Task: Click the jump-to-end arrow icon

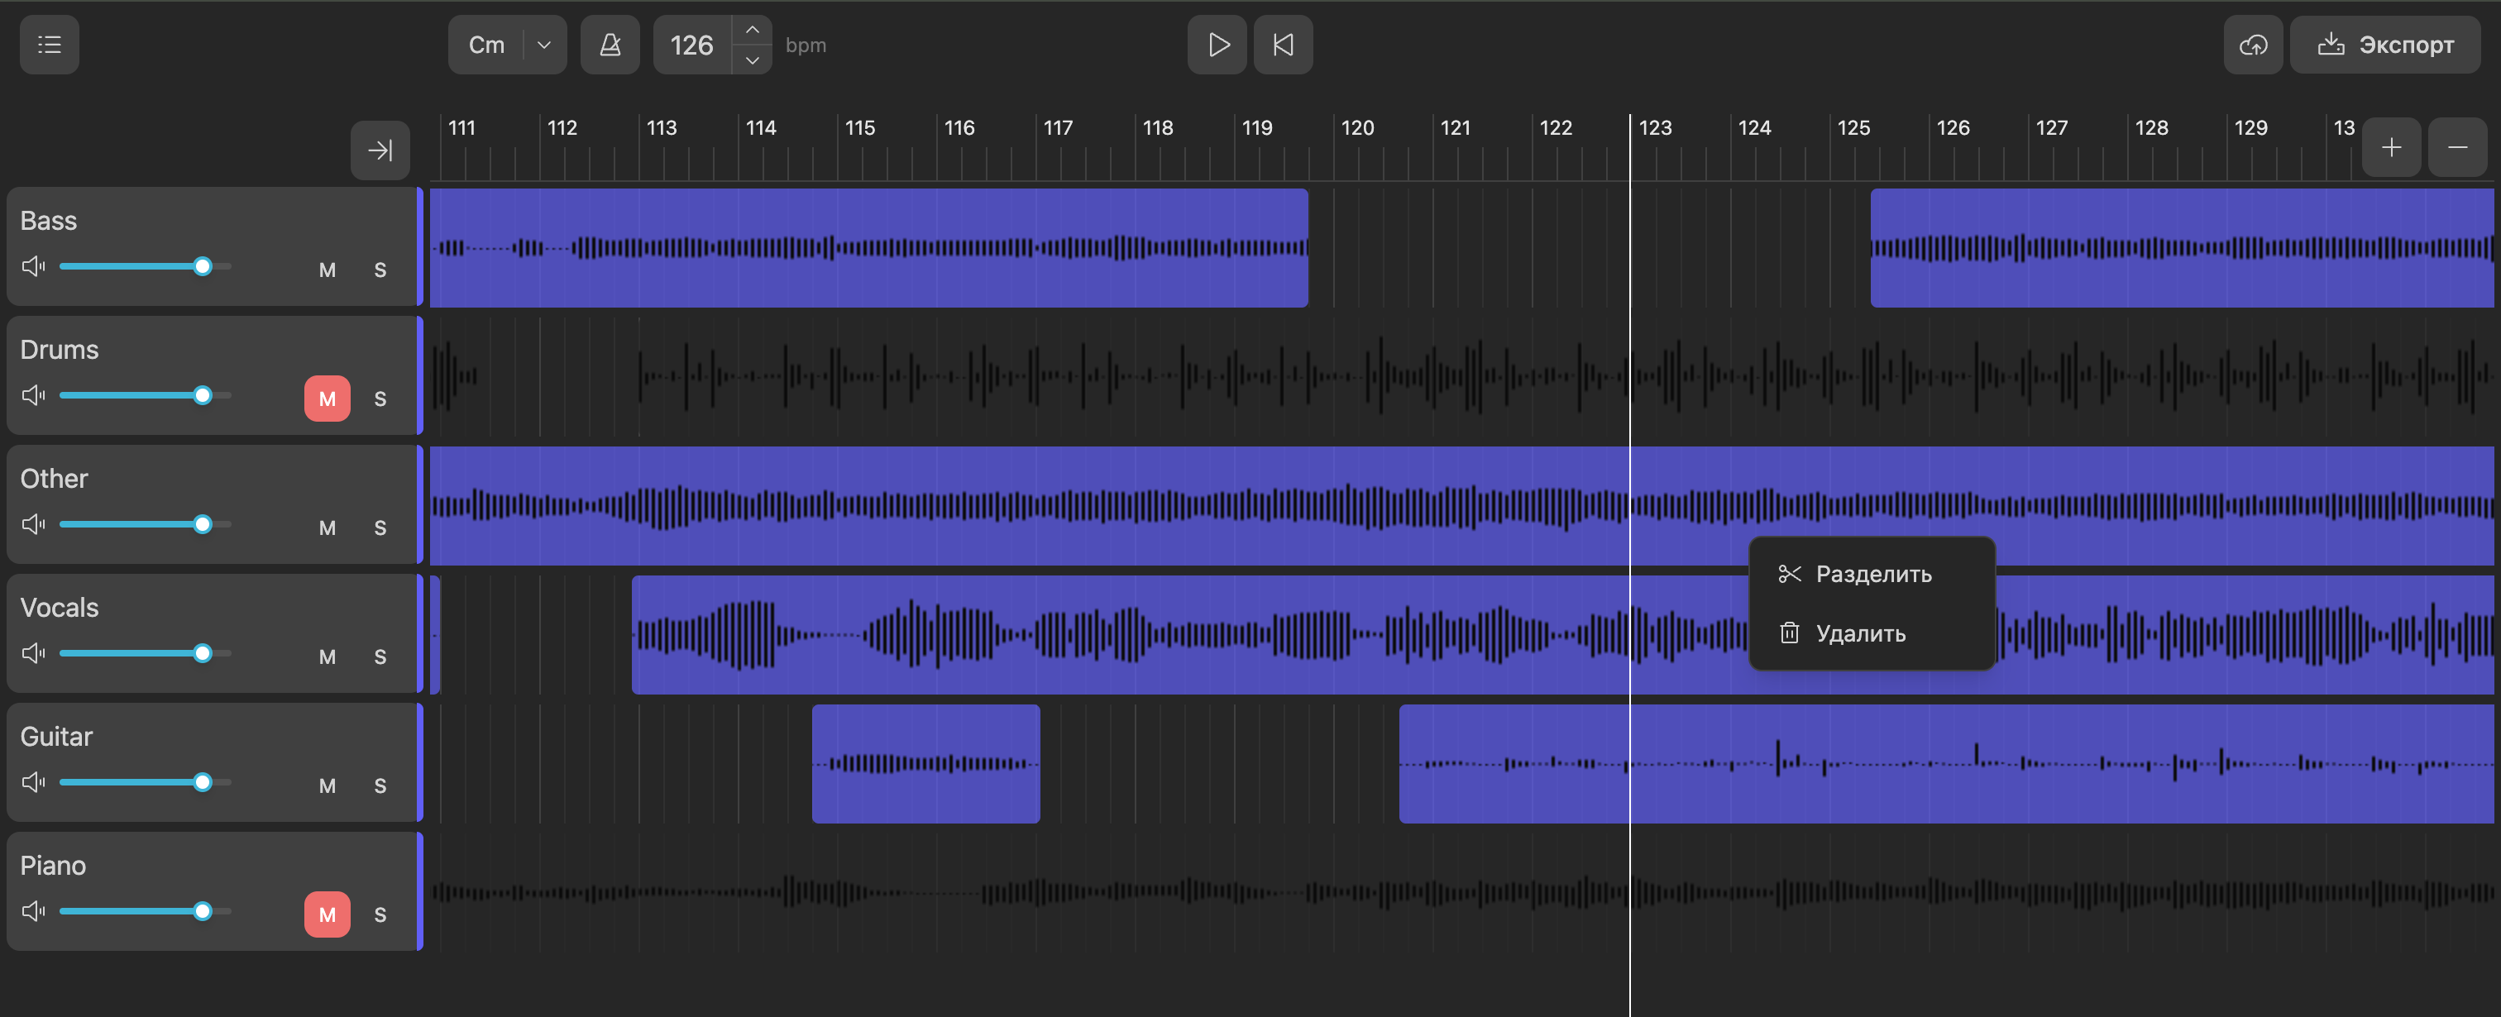Action: [380, 150]
